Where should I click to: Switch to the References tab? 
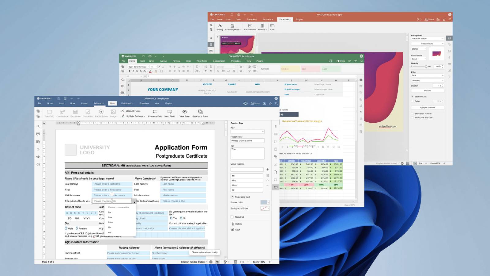tap(99, 103)
